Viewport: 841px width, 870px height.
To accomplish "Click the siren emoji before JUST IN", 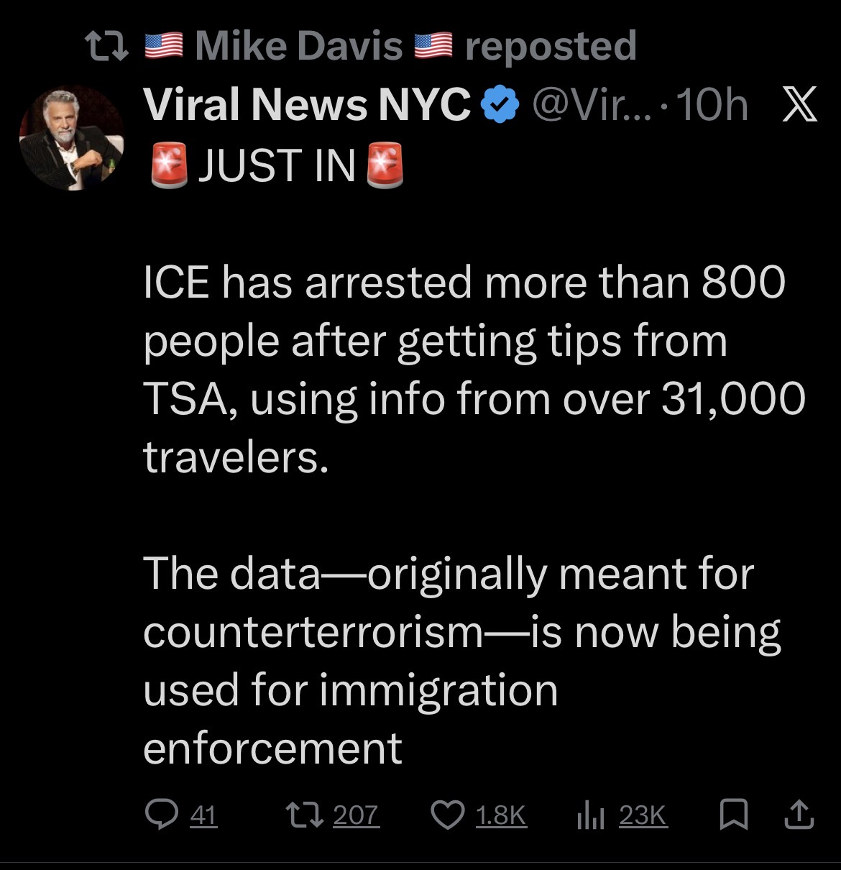I will 170,166.
